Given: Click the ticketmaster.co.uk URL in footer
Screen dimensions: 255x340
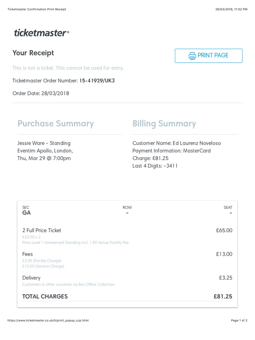Looking at the screenshot, I should tap(48, 320).
